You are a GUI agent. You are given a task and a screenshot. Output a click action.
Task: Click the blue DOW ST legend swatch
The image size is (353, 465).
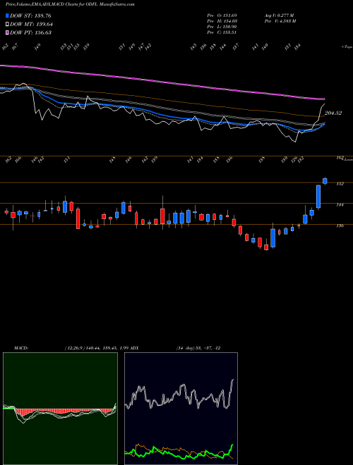(x=8, y=15)
